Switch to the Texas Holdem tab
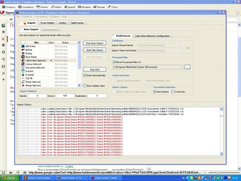 coord(48,23)
